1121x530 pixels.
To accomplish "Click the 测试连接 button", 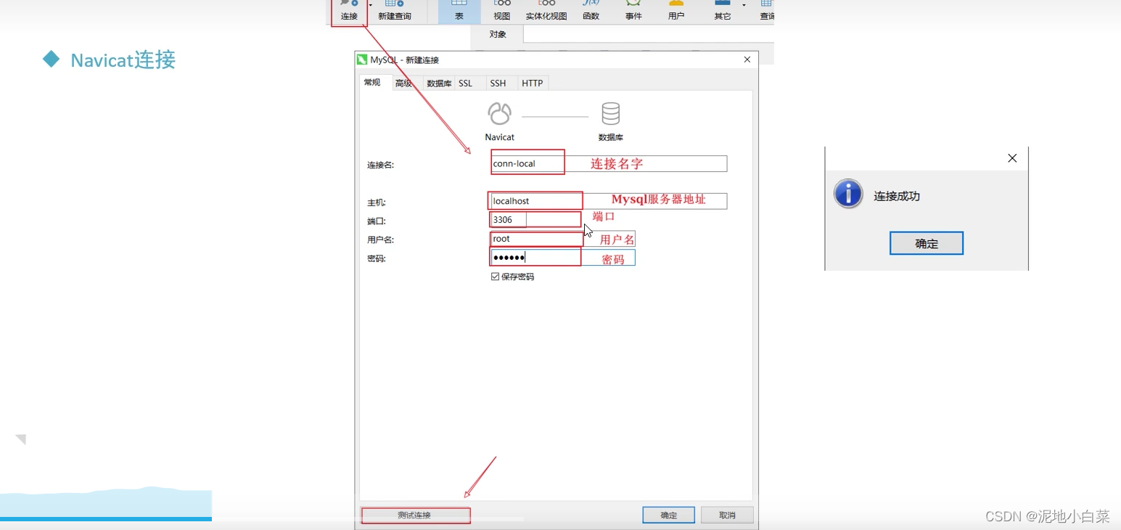I will pos(414,515).
